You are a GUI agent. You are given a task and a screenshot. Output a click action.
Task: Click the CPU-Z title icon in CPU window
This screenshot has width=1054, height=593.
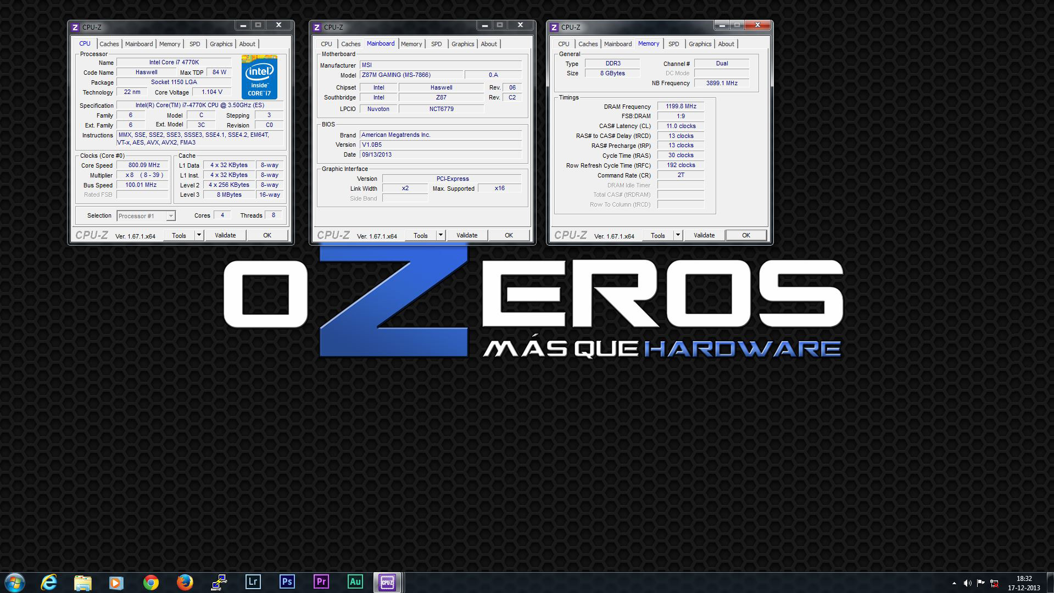point(76,27)
